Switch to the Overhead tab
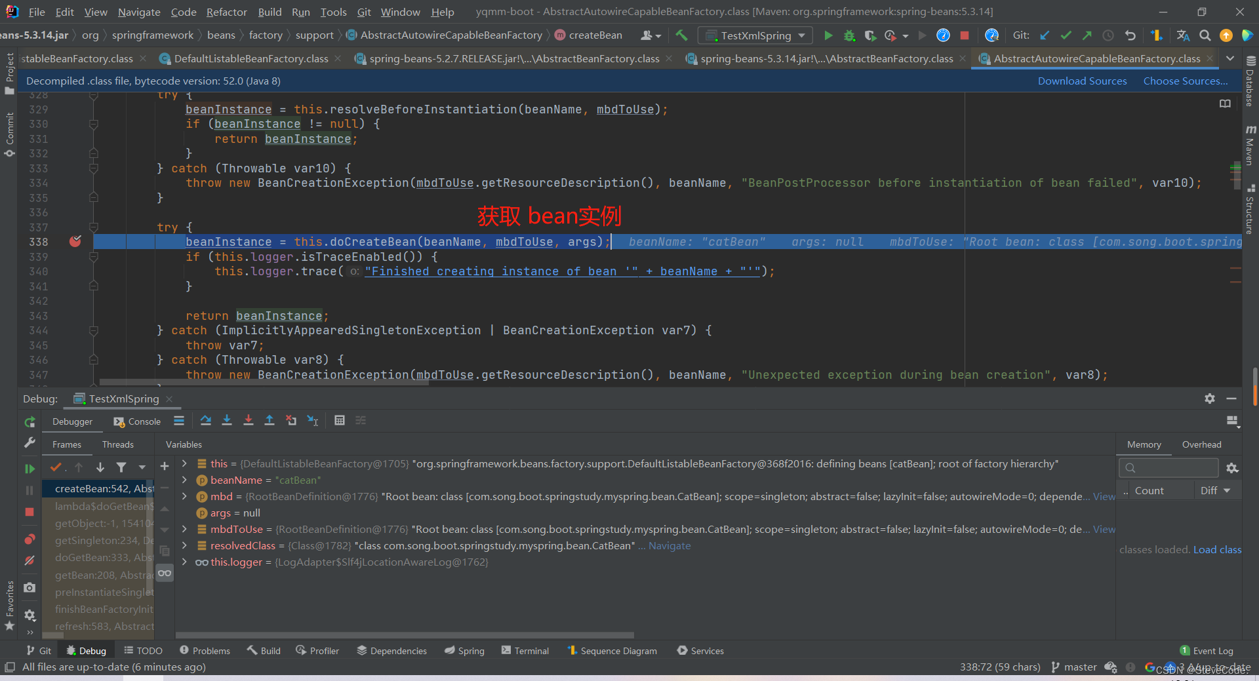Viewport: 1259px width, 681px height. [1201, 444]
